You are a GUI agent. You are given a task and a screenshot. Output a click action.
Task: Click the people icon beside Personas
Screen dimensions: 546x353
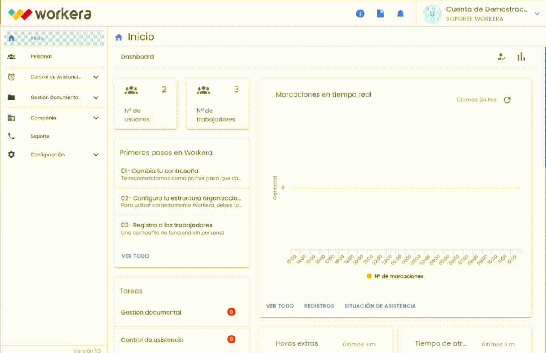(x=11, y=56)
